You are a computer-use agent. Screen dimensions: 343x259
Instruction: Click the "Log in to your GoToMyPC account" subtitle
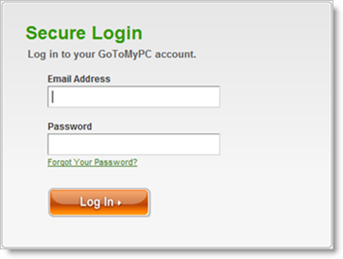[111, 54]
